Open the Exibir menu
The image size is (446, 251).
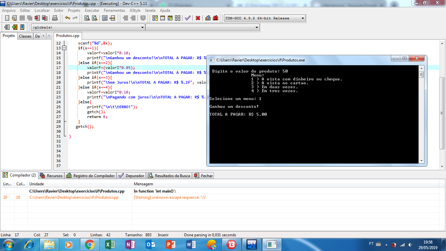tap(59, 10)
